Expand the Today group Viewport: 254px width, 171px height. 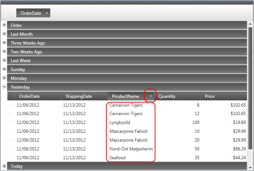pos(4,166)
